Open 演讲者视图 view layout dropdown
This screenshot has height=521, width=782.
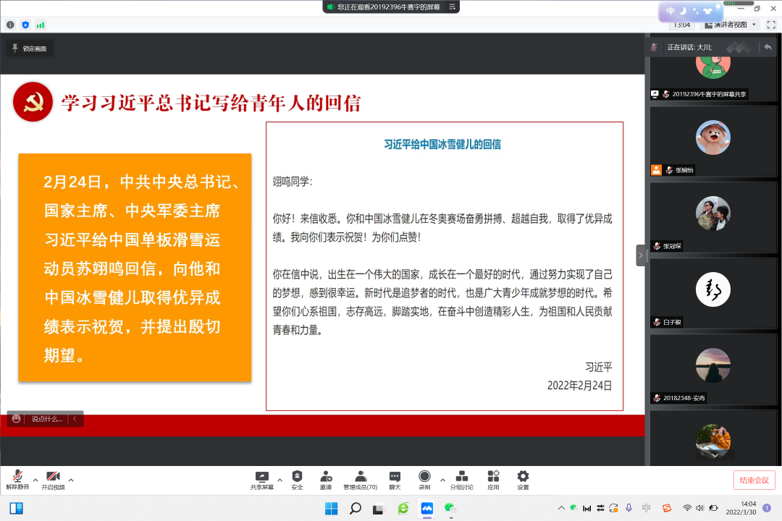(x=731, y=25)
